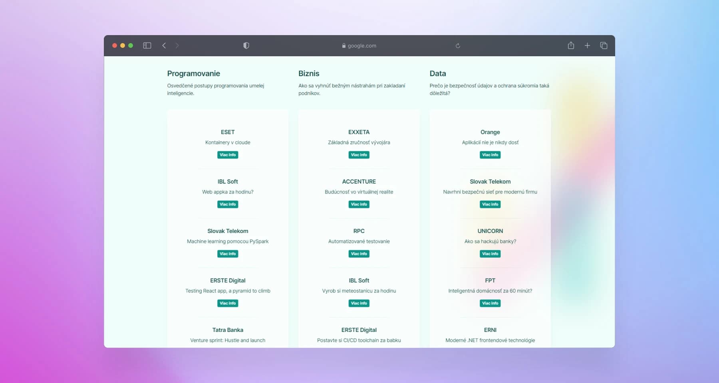Image resolution: width=719 pixels, height=383 pixels.
Task: Click Viac info under EXXETA
Action: coord(359,155)
